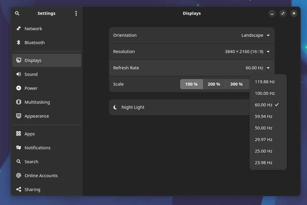Click the Night Light moon icon
This screenshot has width=307, height=205.
115,107
